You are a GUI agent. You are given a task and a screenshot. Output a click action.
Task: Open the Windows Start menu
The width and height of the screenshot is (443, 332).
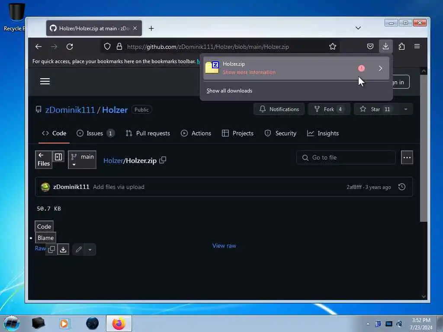(12, 323)
